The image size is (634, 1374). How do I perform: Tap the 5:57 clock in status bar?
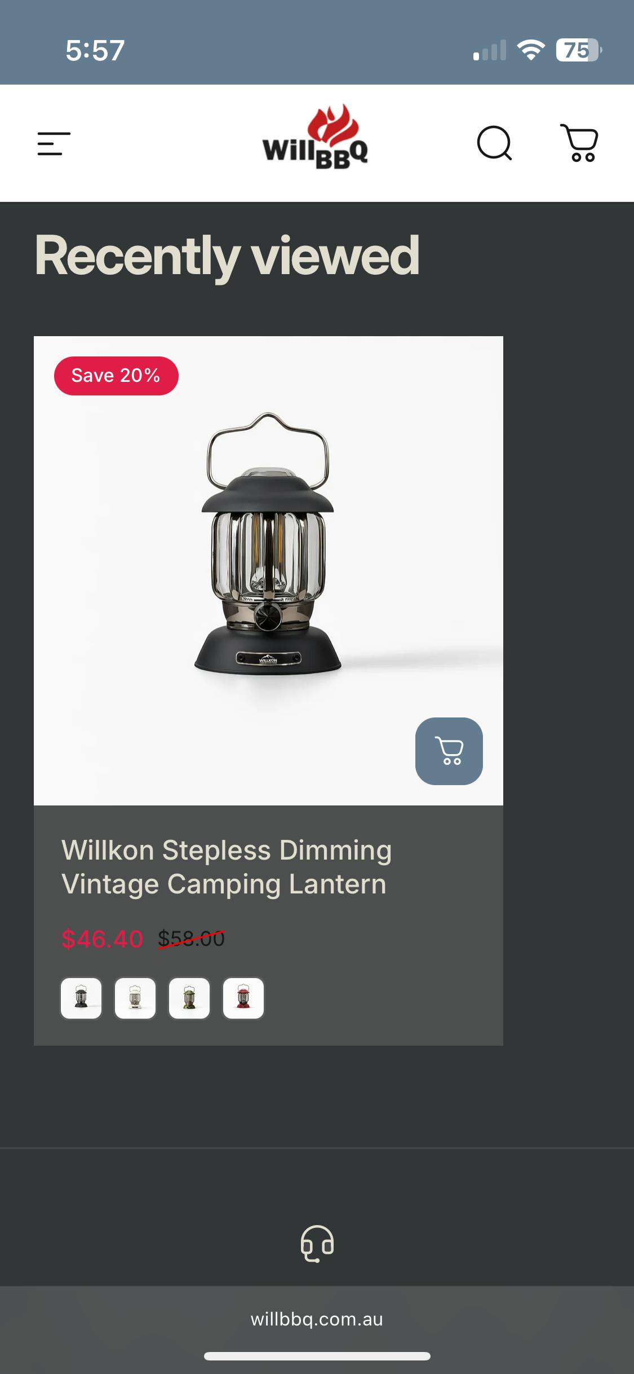tap(95, 50)
